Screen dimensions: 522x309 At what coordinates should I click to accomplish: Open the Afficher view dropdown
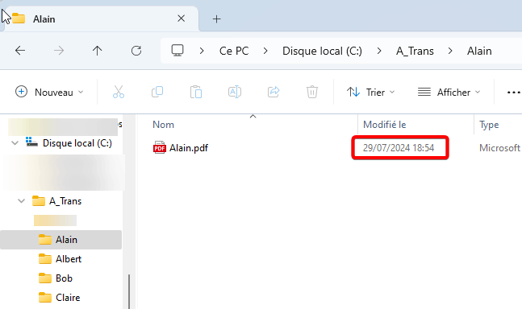click(449, 92)
